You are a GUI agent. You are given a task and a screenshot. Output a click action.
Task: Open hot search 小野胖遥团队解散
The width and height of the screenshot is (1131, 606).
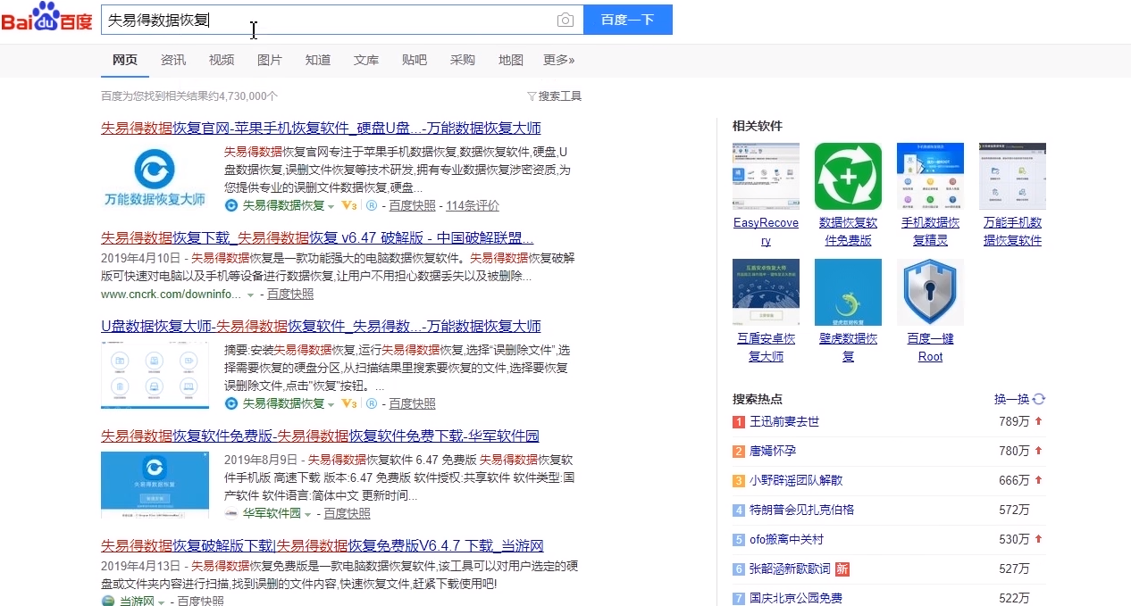point(795,480)
